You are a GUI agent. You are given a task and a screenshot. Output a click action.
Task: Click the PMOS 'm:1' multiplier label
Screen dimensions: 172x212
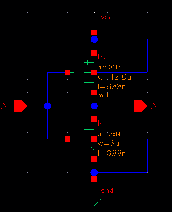coord(103,95)
